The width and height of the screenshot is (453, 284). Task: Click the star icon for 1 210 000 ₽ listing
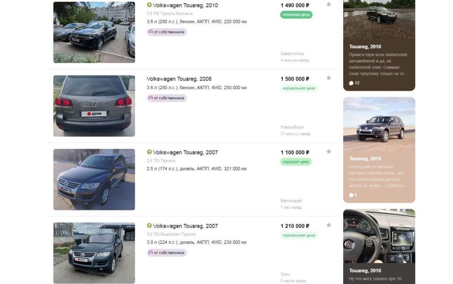click(x=329, y=225)
